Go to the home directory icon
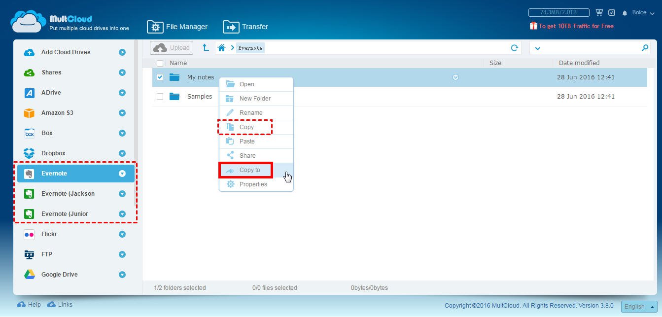 [x=222, y=48]
